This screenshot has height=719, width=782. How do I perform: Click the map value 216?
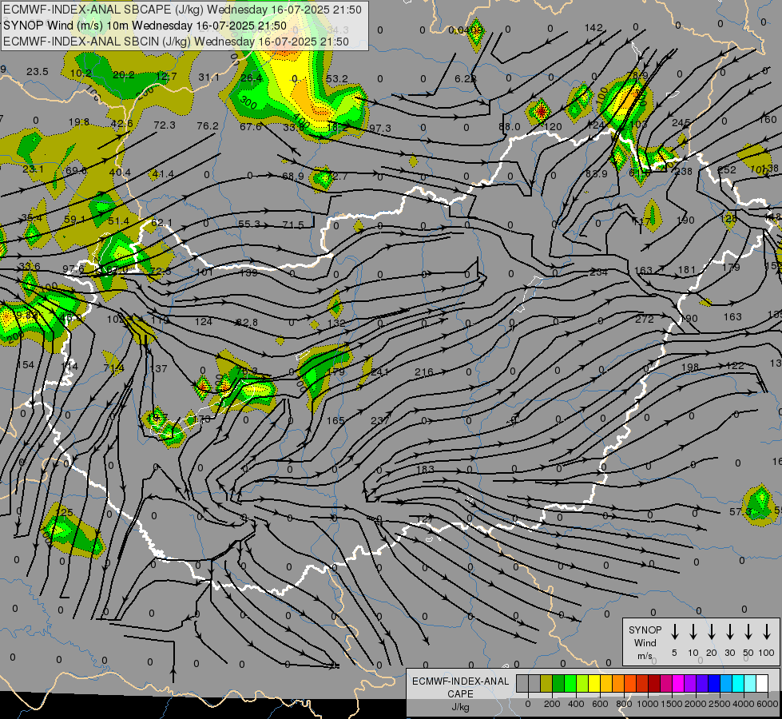(x=424, y=372)
